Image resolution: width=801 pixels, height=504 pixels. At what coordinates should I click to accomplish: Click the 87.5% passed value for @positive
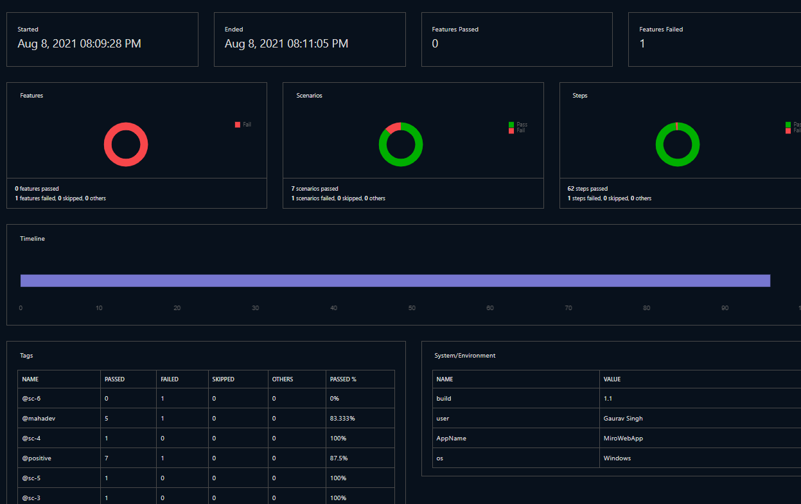coord(339,458)
